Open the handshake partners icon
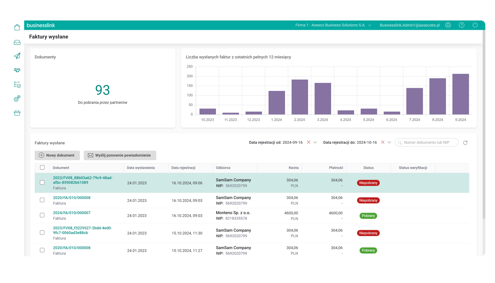This screenshot has width=495, height=283. click(17, 70)
